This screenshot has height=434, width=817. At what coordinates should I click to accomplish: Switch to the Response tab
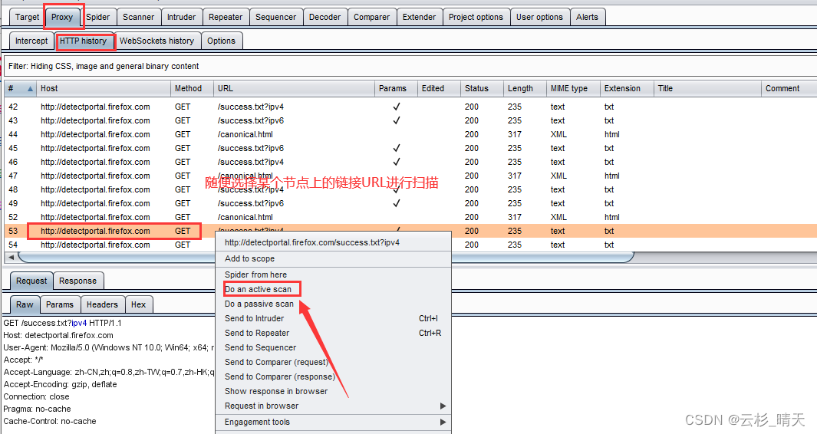(x=77, y=281)
